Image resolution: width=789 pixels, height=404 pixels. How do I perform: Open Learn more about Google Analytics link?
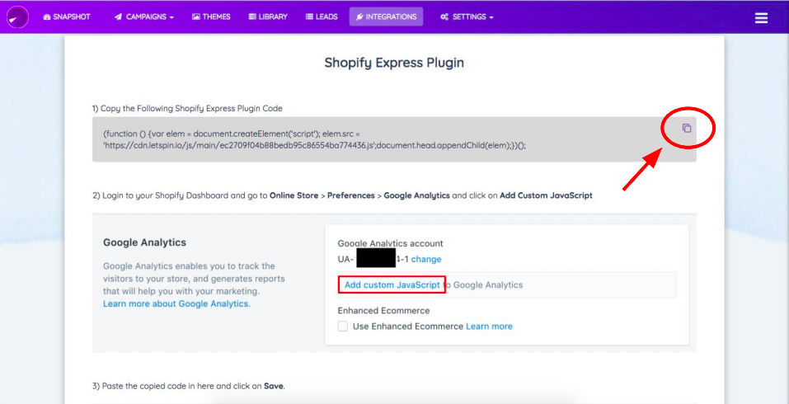click(176, 304)
